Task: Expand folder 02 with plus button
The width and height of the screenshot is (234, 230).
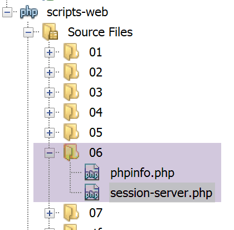Action: (x=50, y=73)
